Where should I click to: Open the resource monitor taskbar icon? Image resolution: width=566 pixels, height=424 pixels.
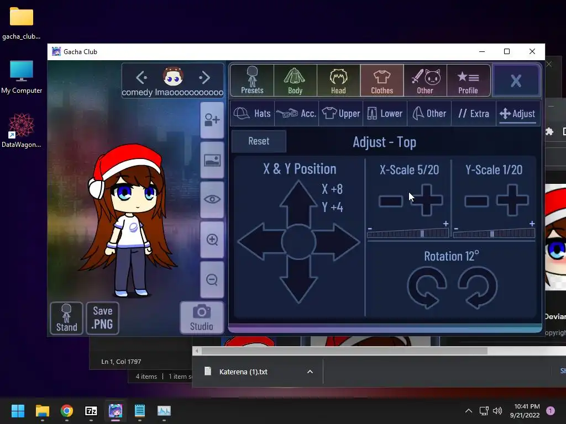tap(164, 411)
